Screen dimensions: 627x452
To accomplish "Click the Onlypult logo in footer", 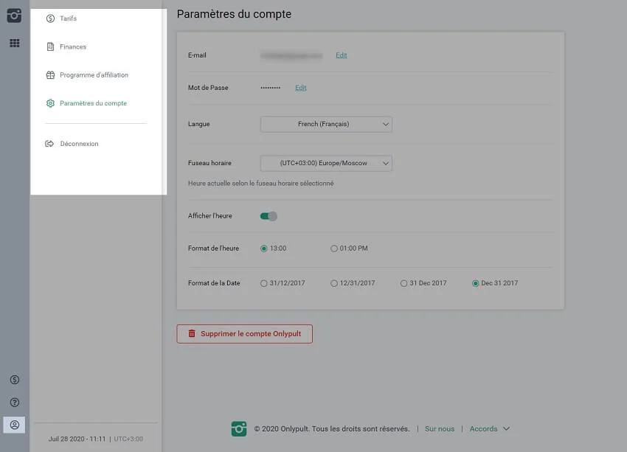I will pos(238,428).
